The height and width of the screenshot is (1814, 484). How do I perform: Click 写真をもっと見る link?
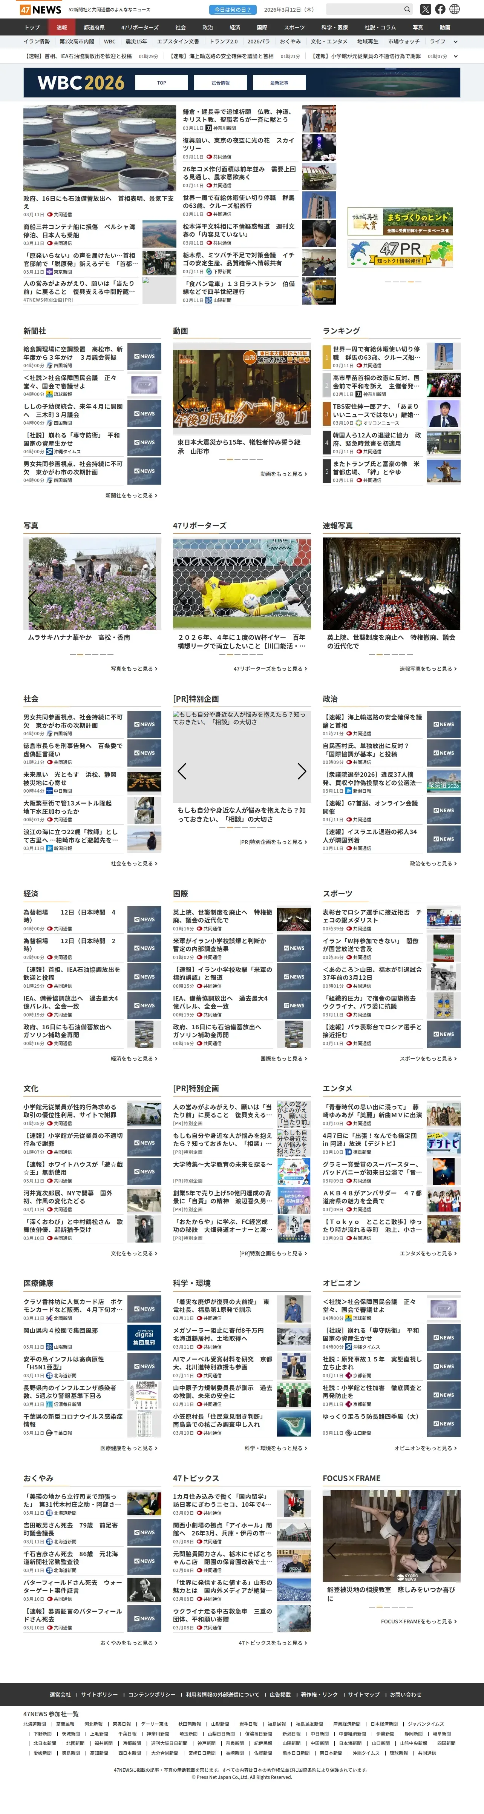pos(134,669)
